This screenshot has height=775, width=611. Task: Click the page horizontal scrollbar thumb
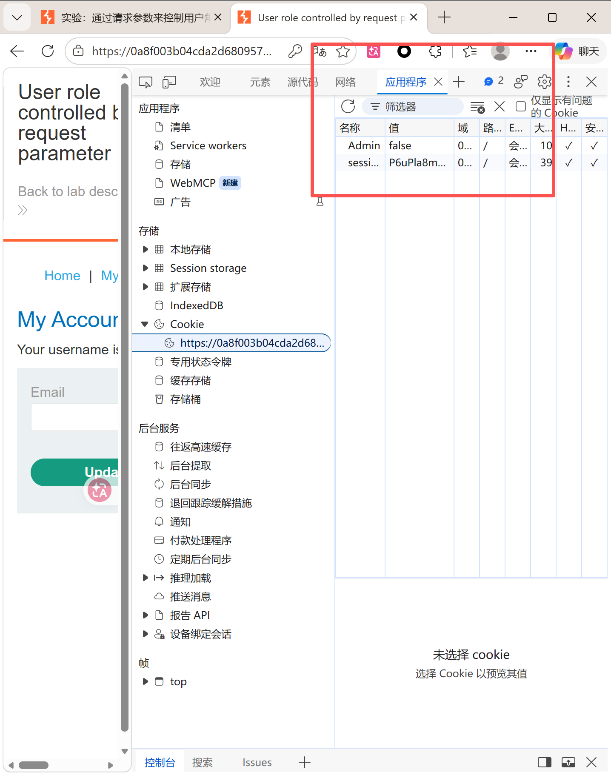34,765
